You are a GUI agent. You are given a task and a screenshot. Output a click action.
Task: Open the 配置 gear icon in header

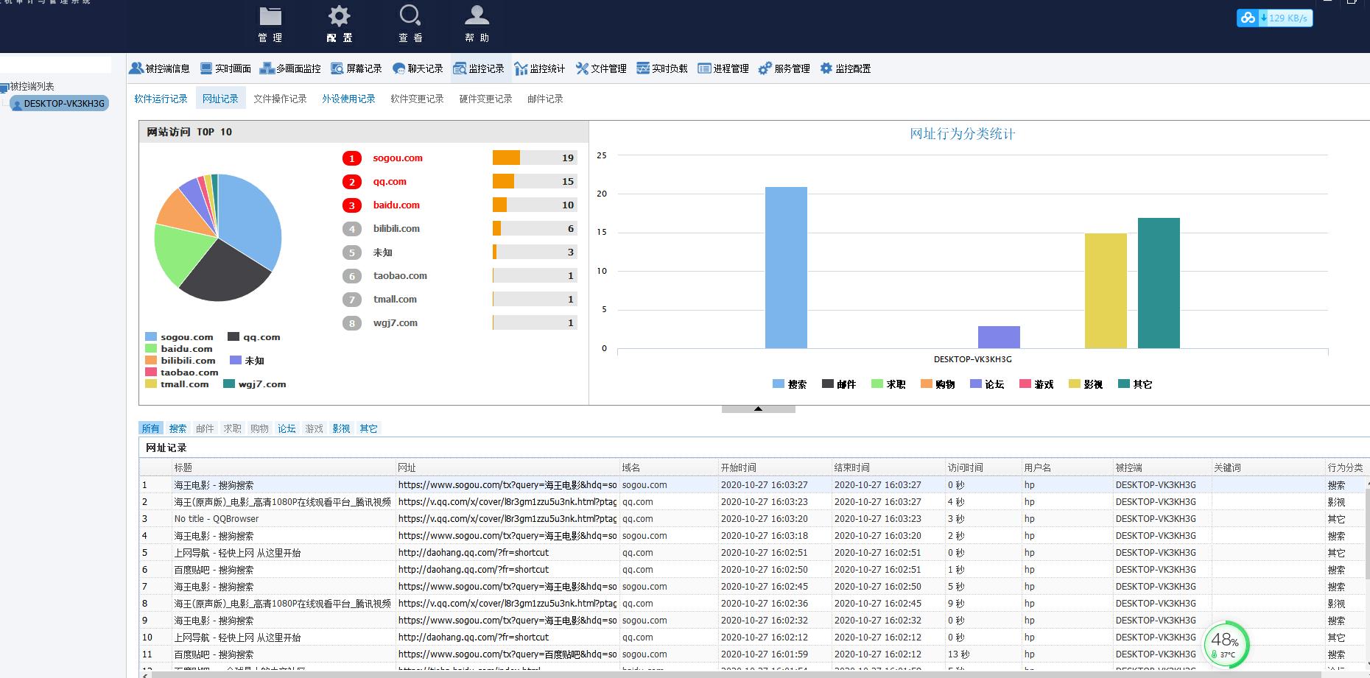[x=339, y=17]
